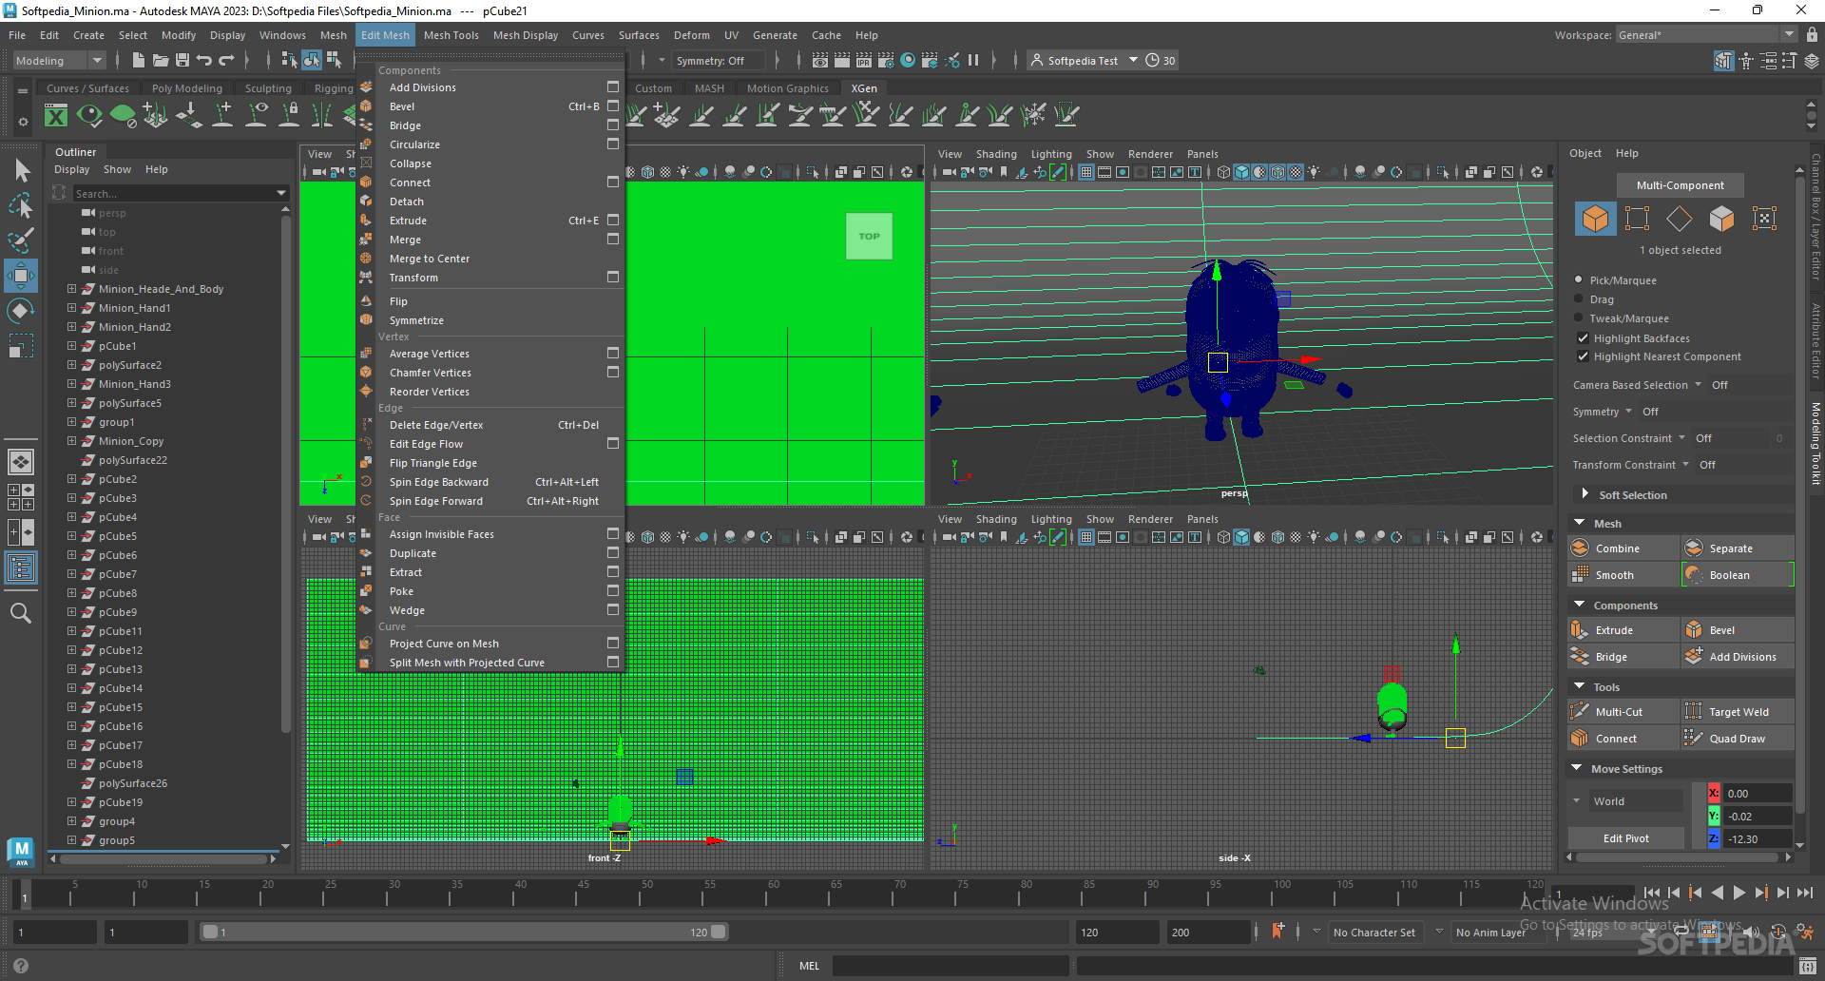Click the TOP view cube in viewport
Viewport: 1825px width, 981px height.
tap(869, 237)
